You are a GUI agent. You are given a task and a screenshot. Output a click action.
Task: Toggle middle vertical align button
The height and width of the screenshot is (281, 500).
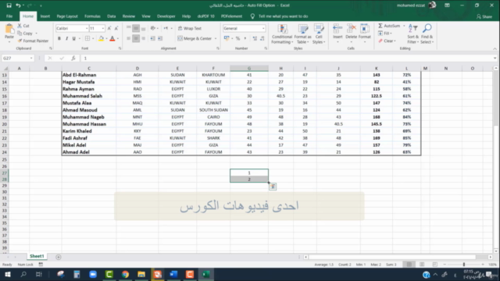(136, 28)
